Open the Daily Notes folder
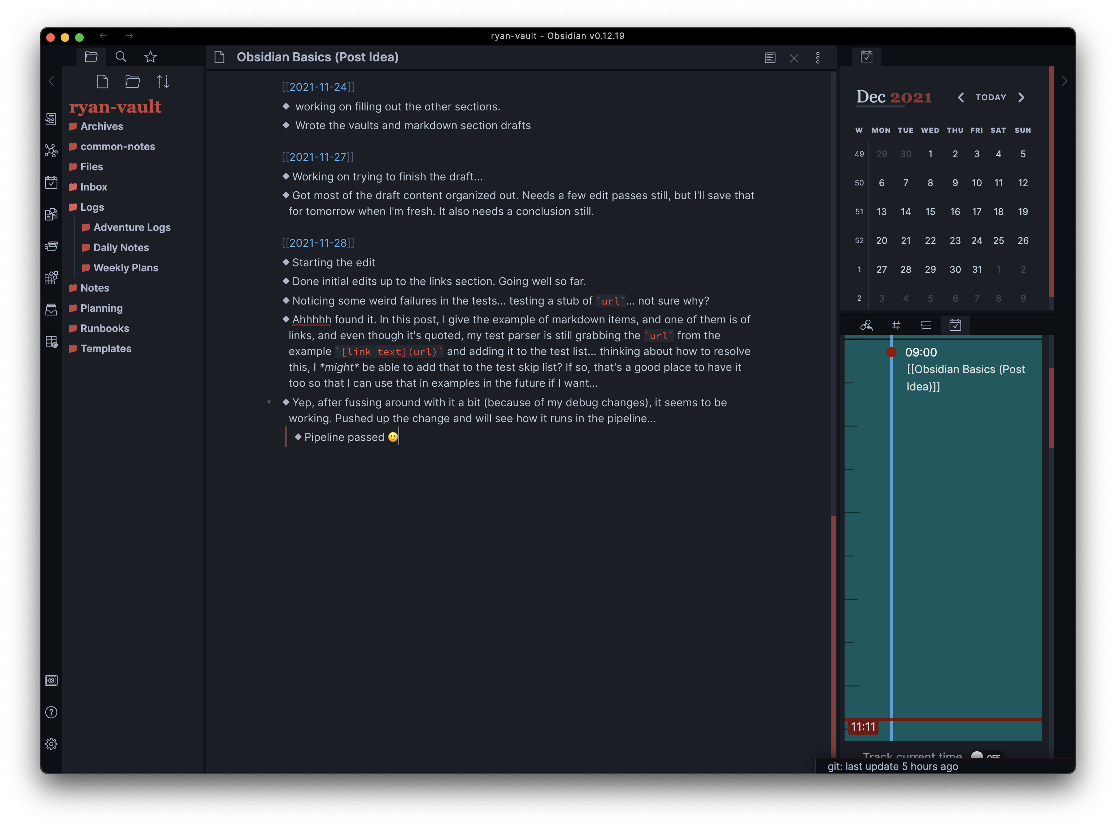The image size is (1116, 827). [x=121, y=248]
